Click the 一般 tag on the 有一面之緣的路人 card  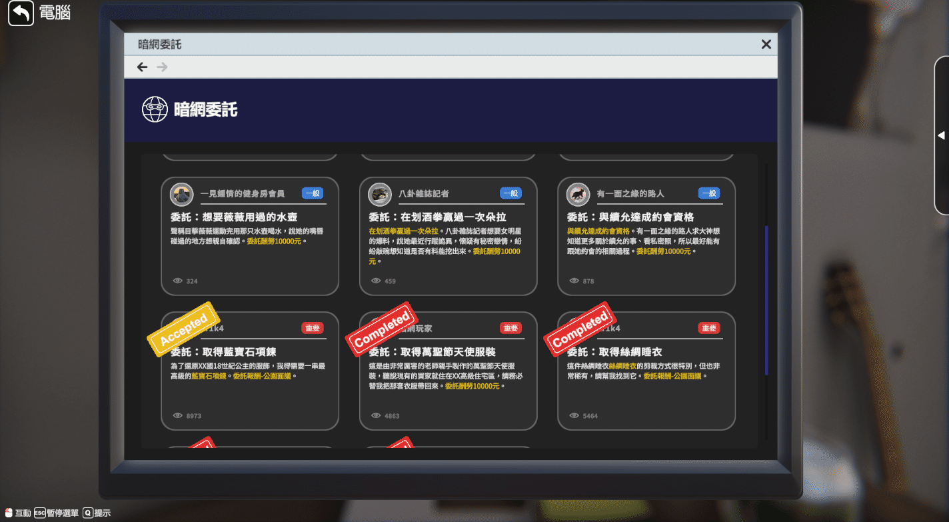tap(709, 193)
